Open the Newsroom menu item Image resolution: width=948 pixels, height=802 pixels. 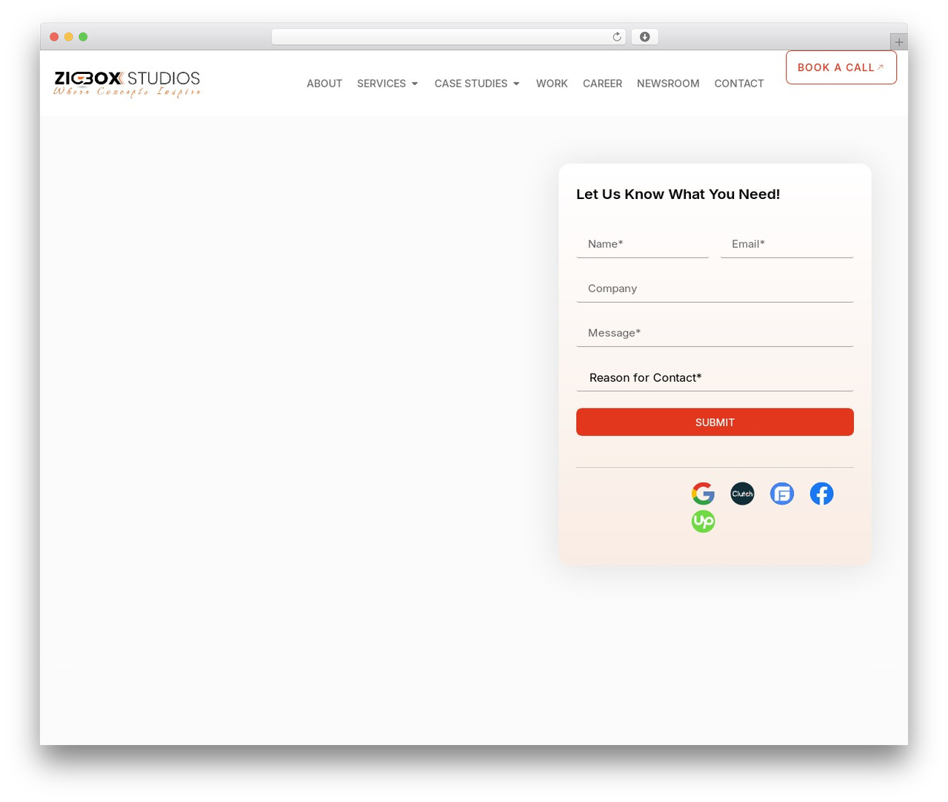point(668,84)
